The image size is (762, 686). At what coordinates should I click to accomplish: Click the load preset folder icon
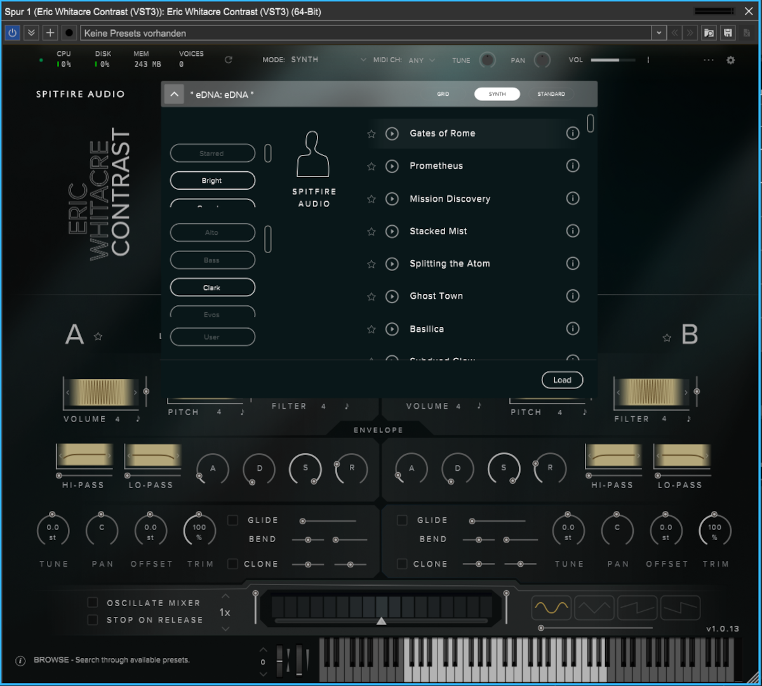coord(709,33)
